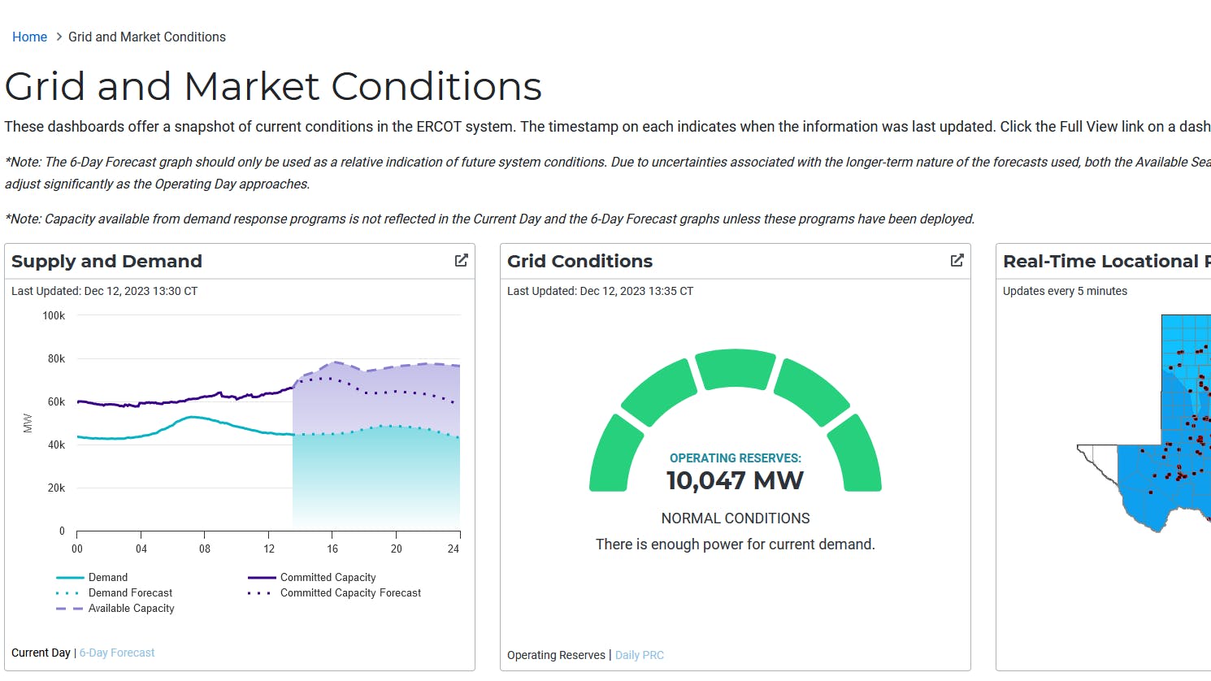Viewport: 1211px width, 681px height.
Task: Switch to the 6-Day Forecast view
Action: (x=117, y=653)
